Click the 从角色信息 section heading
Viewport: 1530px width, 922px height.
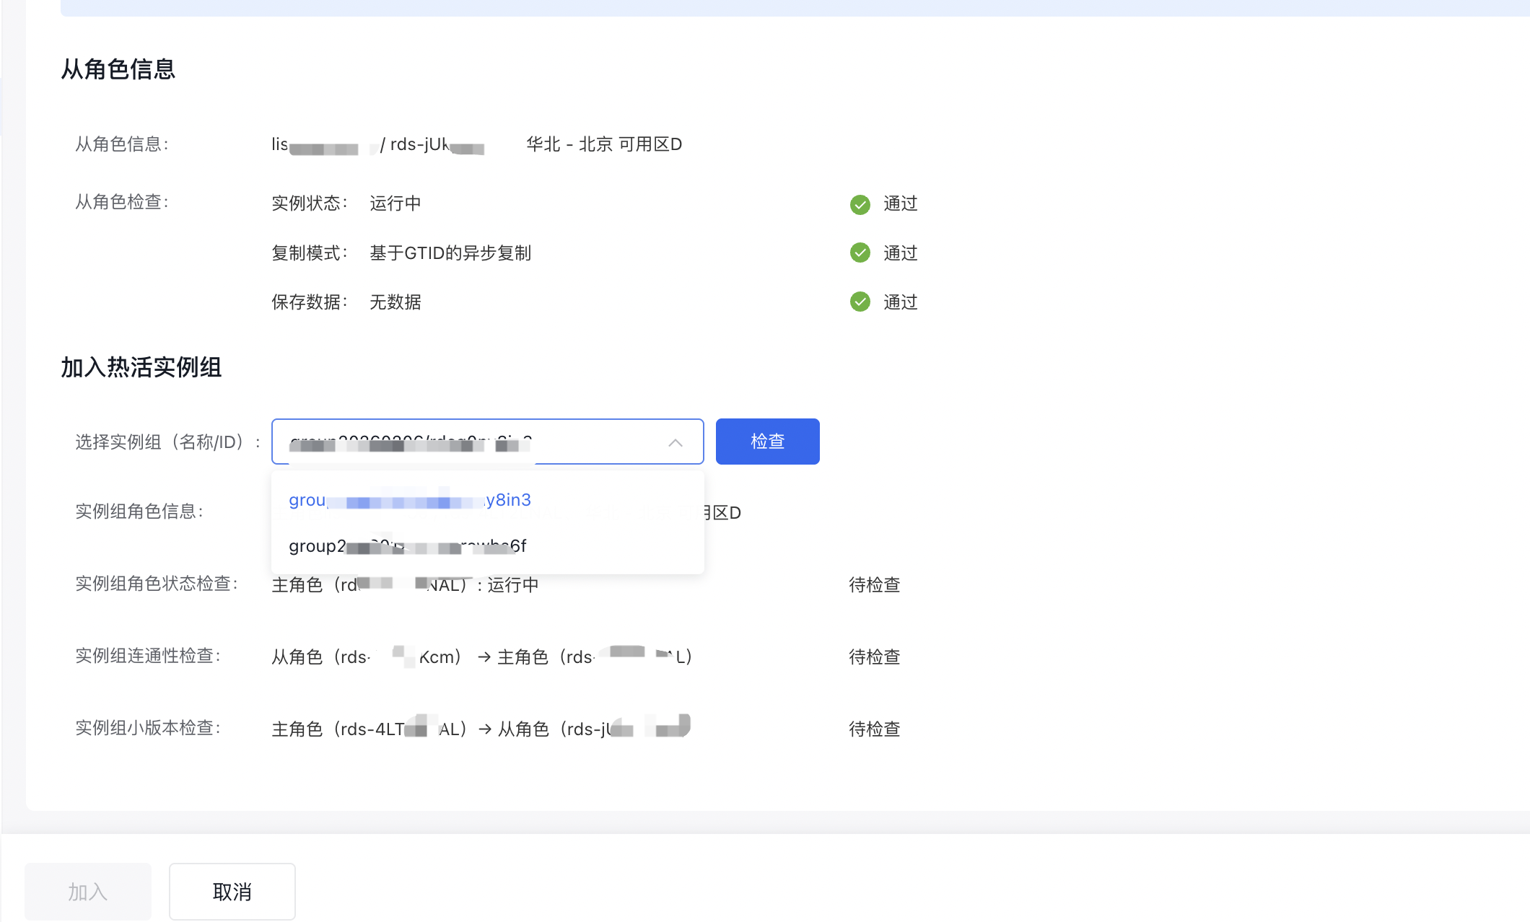coord(118,69)
